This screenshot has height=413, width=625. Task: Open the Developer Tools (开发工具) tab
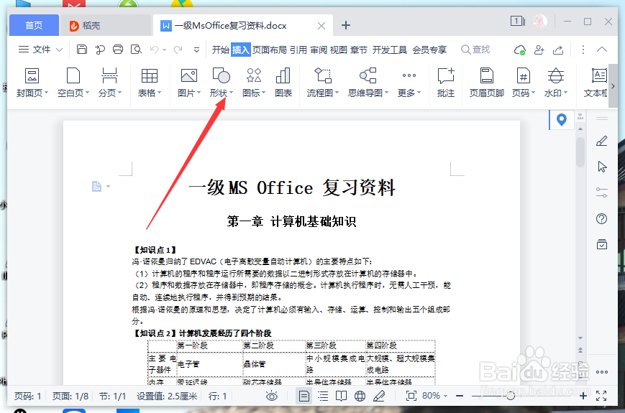389,50
